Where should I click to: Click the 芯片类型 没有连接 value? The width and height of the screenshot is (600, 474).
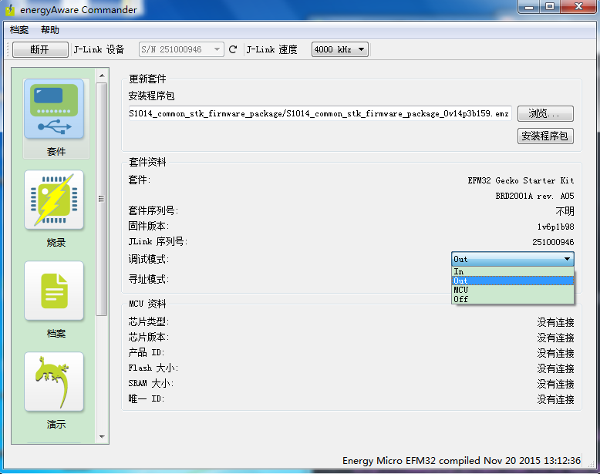(555, 322)
